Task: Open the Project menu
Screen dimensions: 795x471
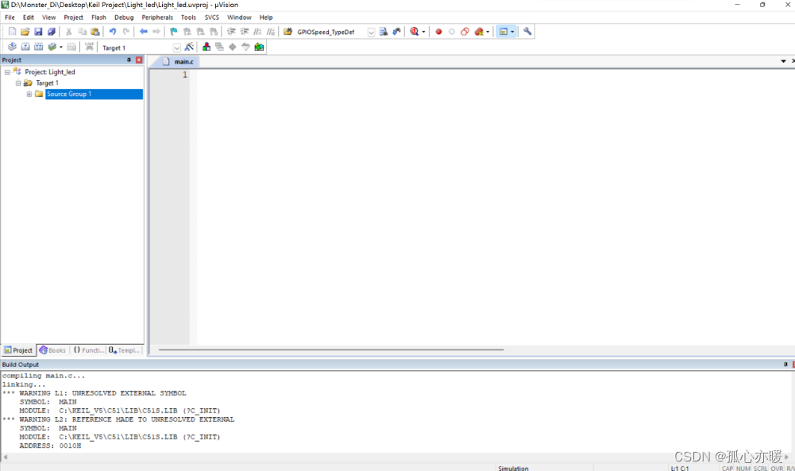Action: tap(73, 17)
